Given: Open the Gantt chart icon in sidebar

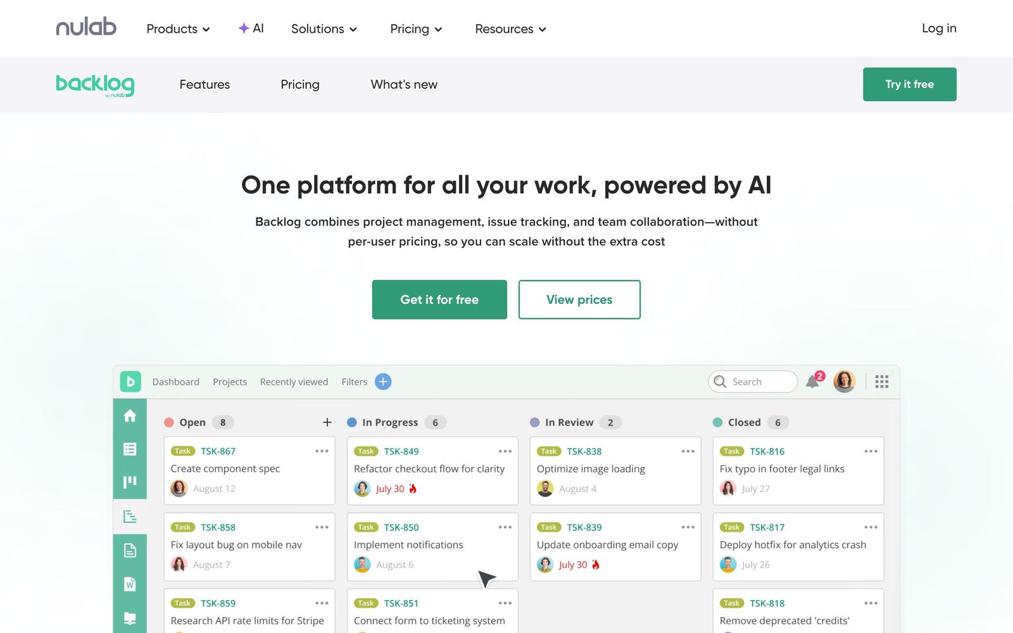Looking at the screenshot, I should [130, 517].
